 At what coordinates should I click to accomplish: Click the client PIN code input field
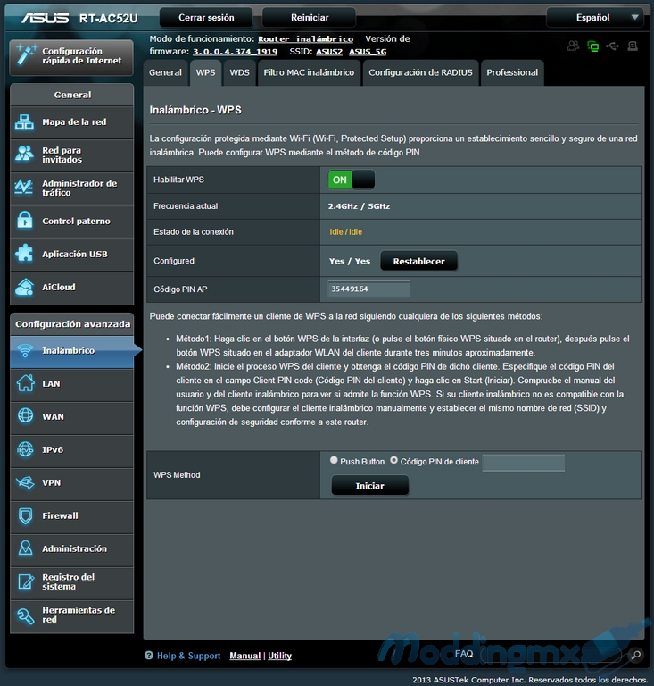coord(524,463)
